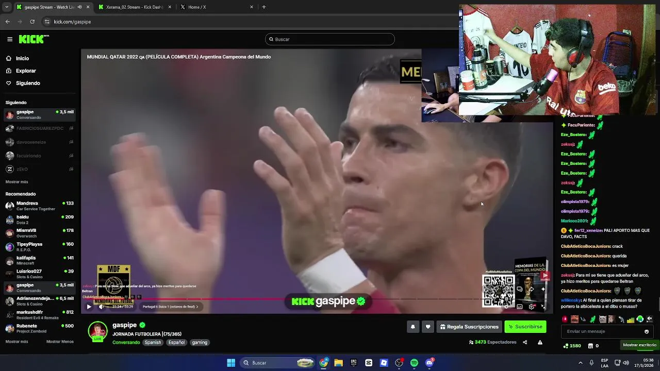660x371 pixels.
Task: Select the Spanish tag
Action: 153,342
